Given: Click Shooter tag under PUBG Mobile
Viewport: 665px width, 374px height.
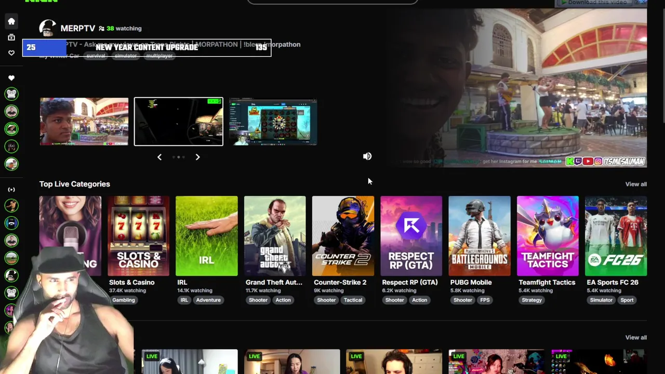Looking at the screenshot, I should coord(463,300).
